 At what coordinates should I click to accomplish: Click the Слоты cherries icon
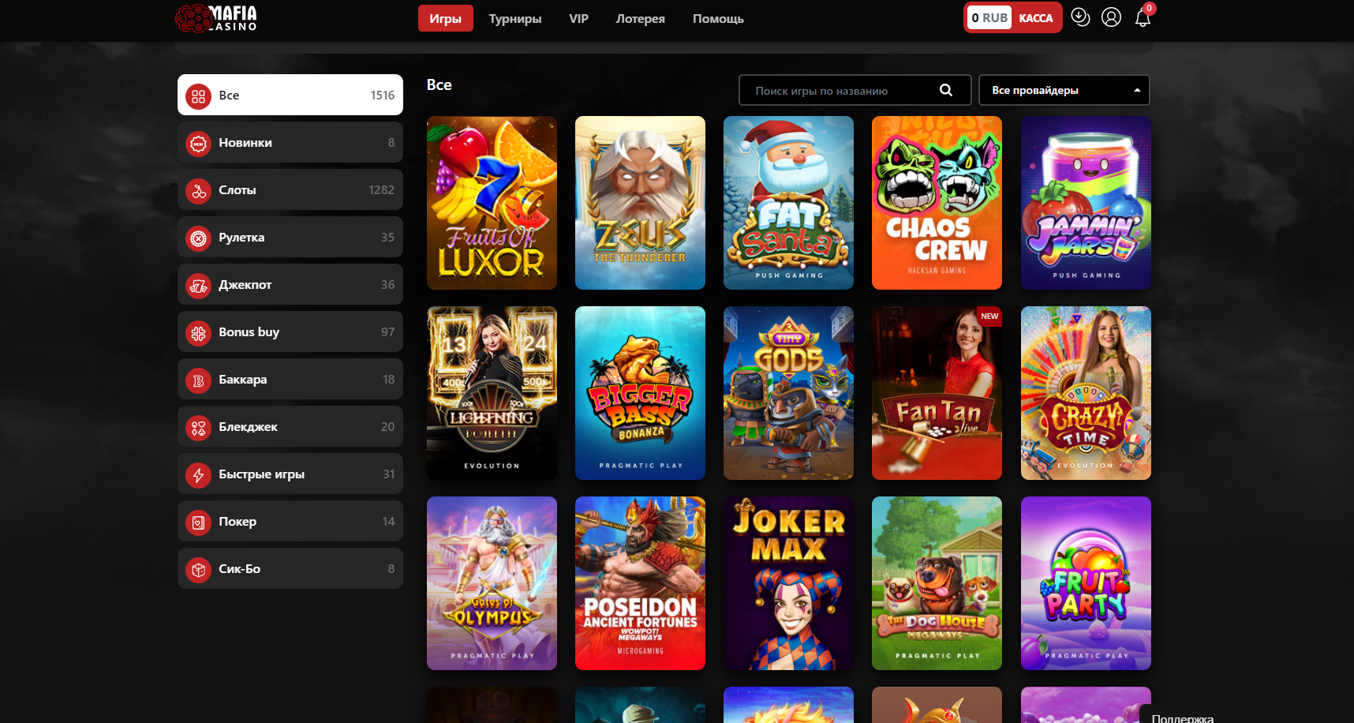coord(198,190)
